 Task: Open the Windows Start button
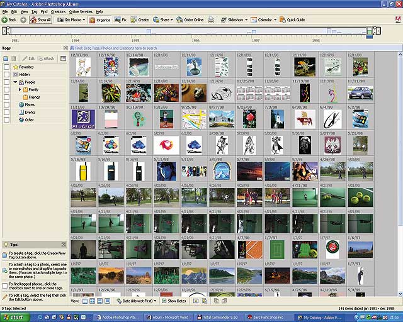[x=14, y=318]
